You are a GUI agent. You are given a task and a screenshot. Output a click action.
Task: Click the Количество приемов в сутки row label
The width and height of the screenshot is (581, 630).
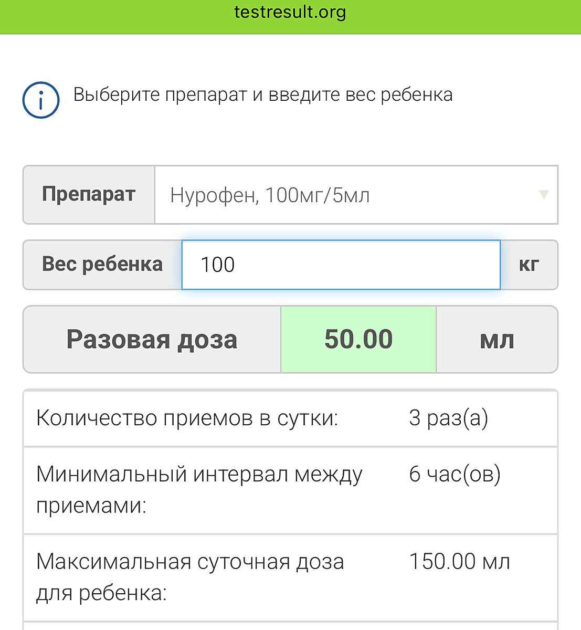coord(187,418)
